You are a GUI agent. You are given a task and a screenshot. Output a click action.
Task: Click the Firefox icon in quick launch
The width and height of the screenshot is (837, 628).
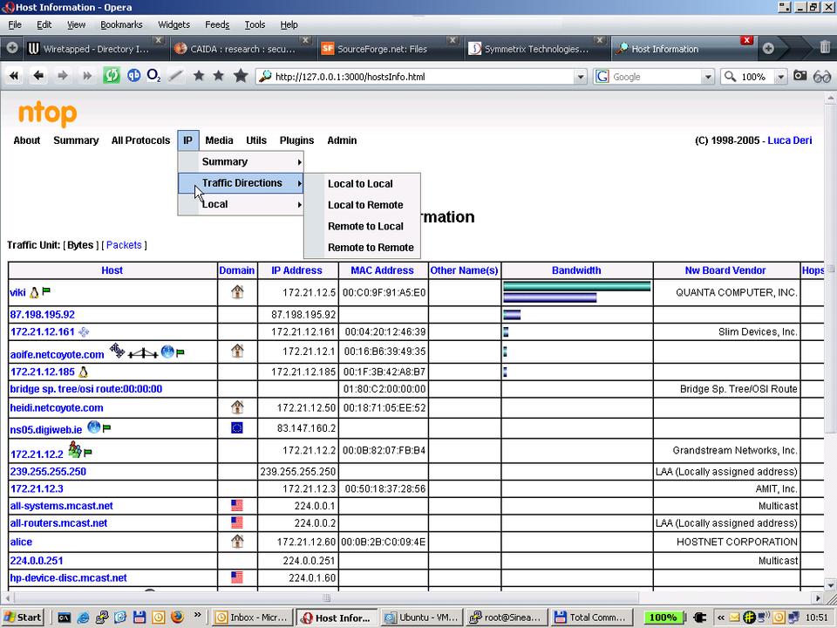175,618
